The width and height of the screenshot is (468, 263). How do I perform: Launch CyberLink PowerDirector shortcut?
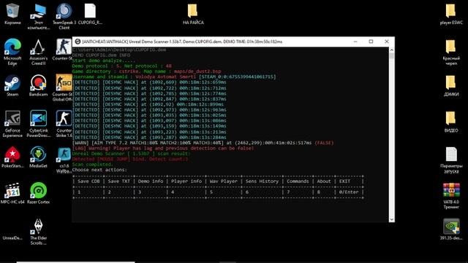(38, 124)
